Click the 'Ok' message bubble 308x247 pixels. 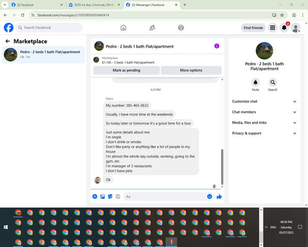click(108, 180)
